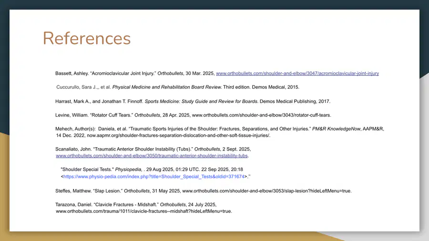Click the rotator-cuff-tears plain URL text
Screen dimensions: 429x241
[x=261, y=115]
